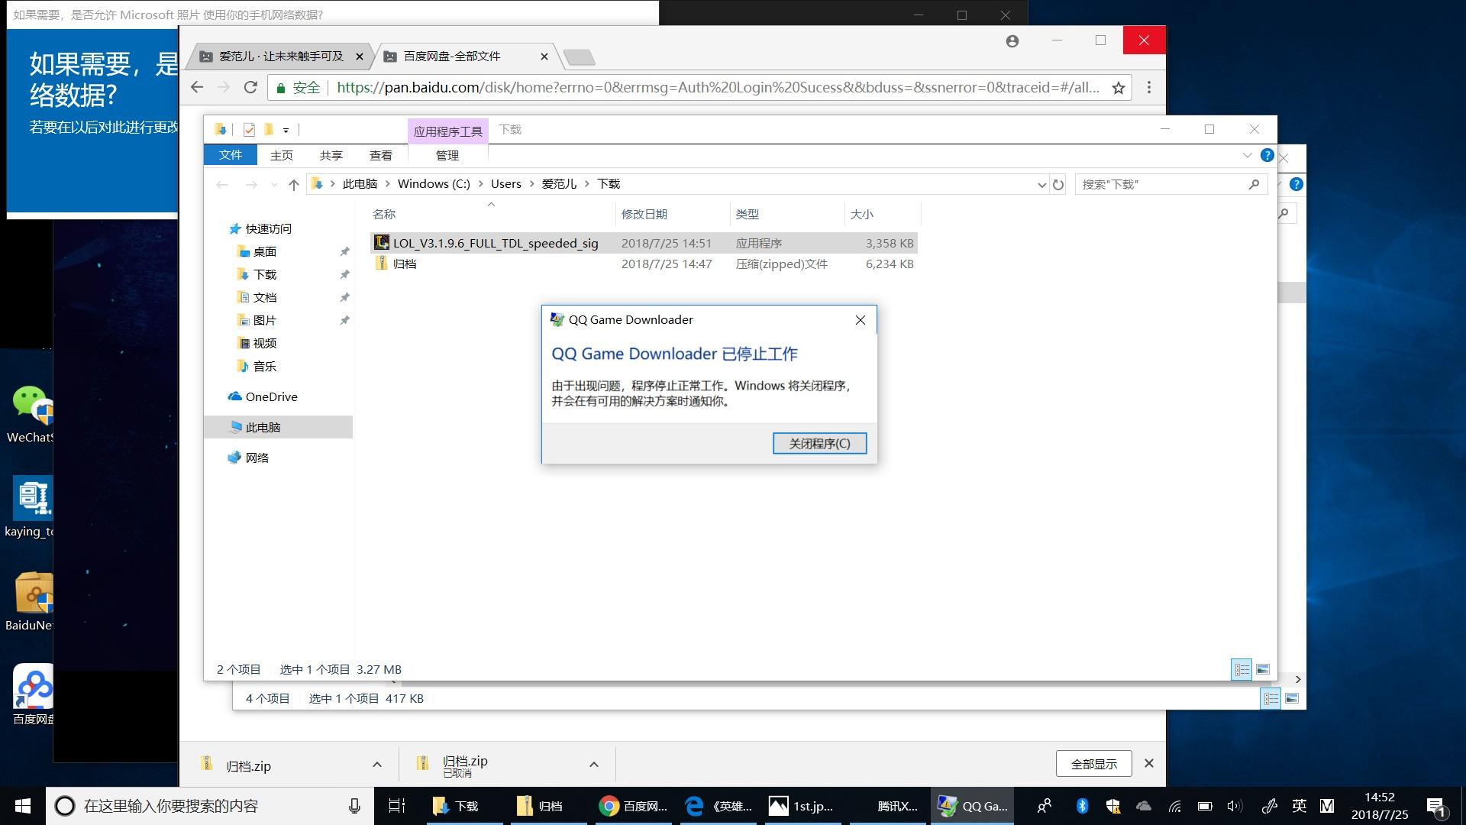Toggle input language 英 indicator

[x=1299, y=806]
